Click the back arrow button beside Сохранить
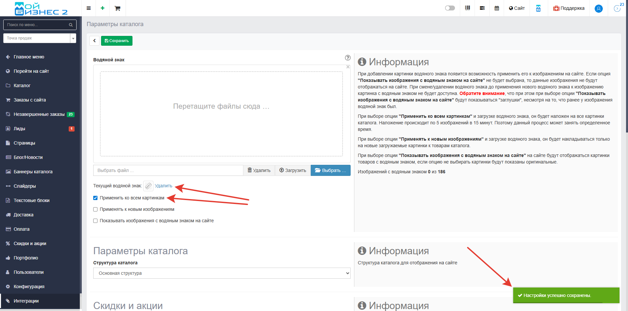Image resolution: width=628 pixels, height=311 pixels. coord(95,41)
